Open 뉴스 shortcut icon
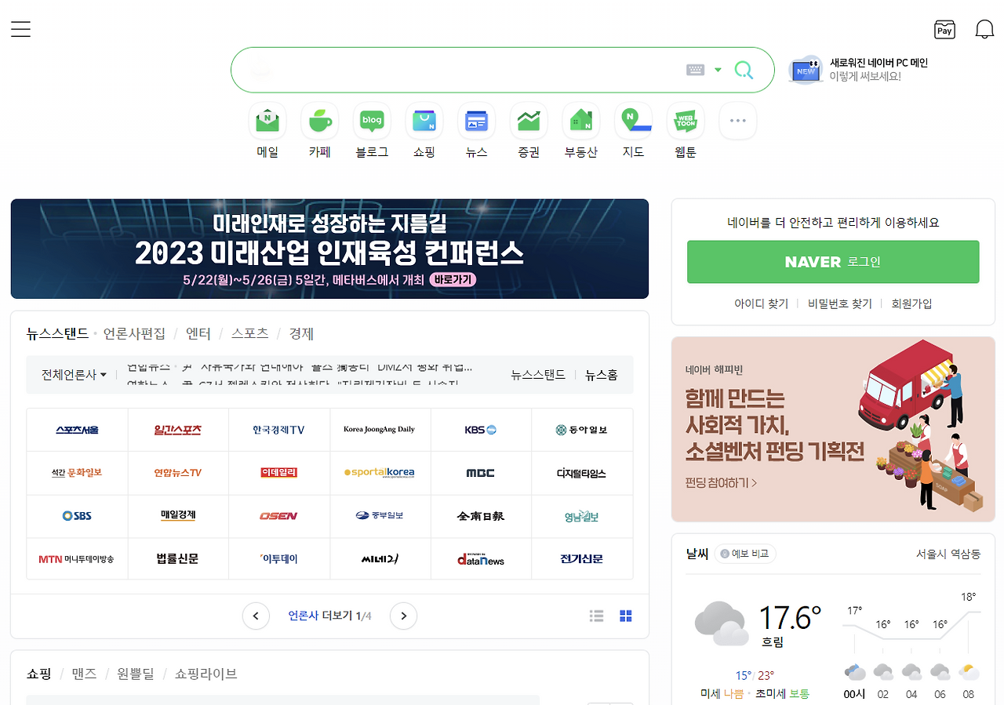Screen dimensions: 1004x705 (x=476, y=122)
